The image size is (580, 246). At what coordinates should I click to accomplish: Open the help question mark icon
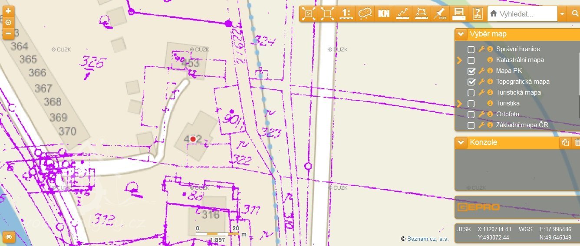click(478, 13)
